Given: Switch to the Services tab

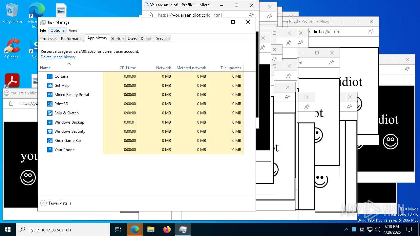Looking at the screenshot, I should tap(163, 39).
